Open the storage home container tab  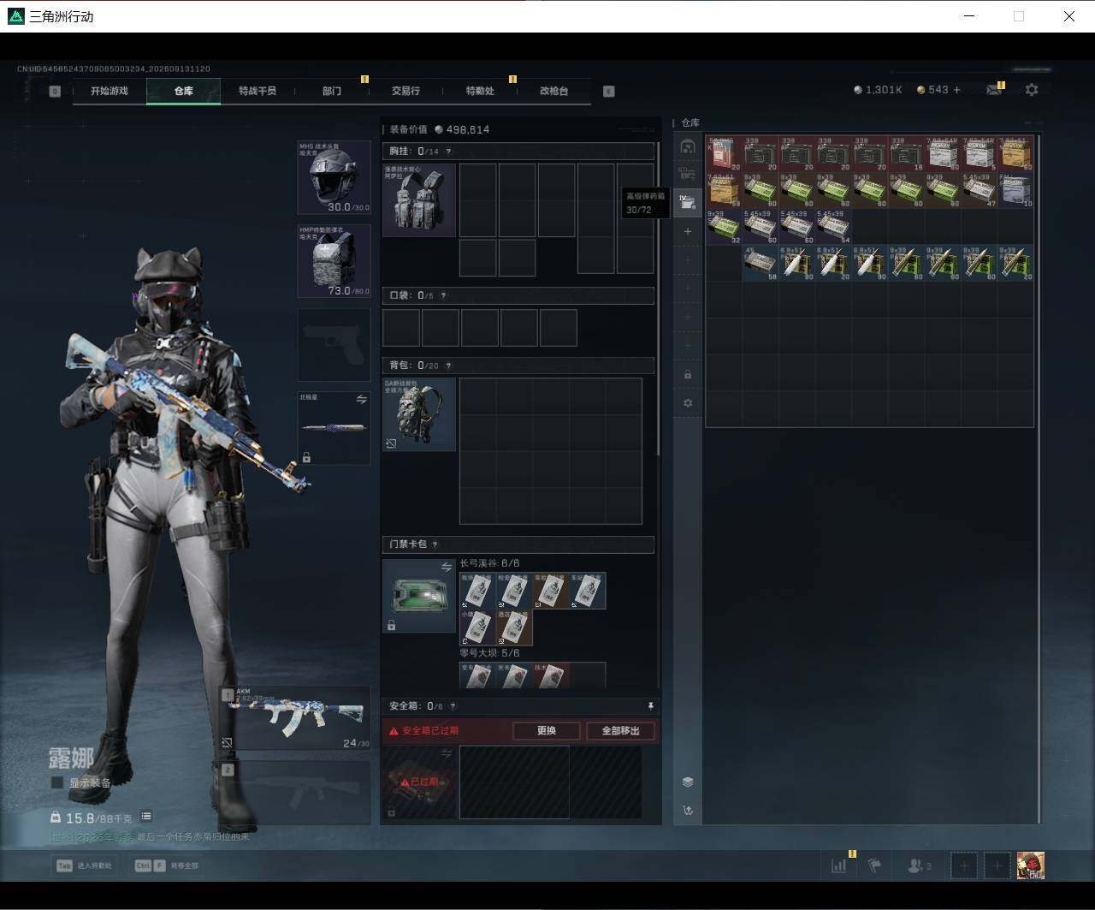tap(688, 146)
